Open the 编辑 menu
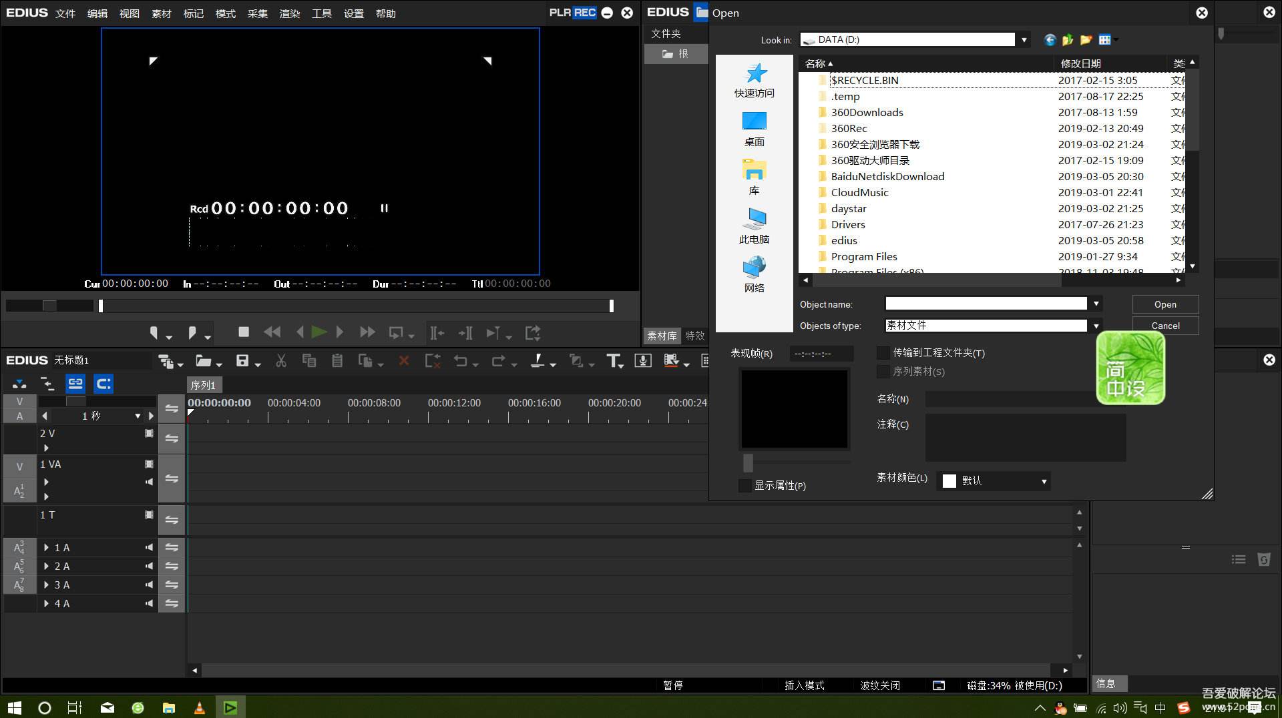Image resolution: width=1282 pixels, height=718 pixels. [x=97, y=13]
